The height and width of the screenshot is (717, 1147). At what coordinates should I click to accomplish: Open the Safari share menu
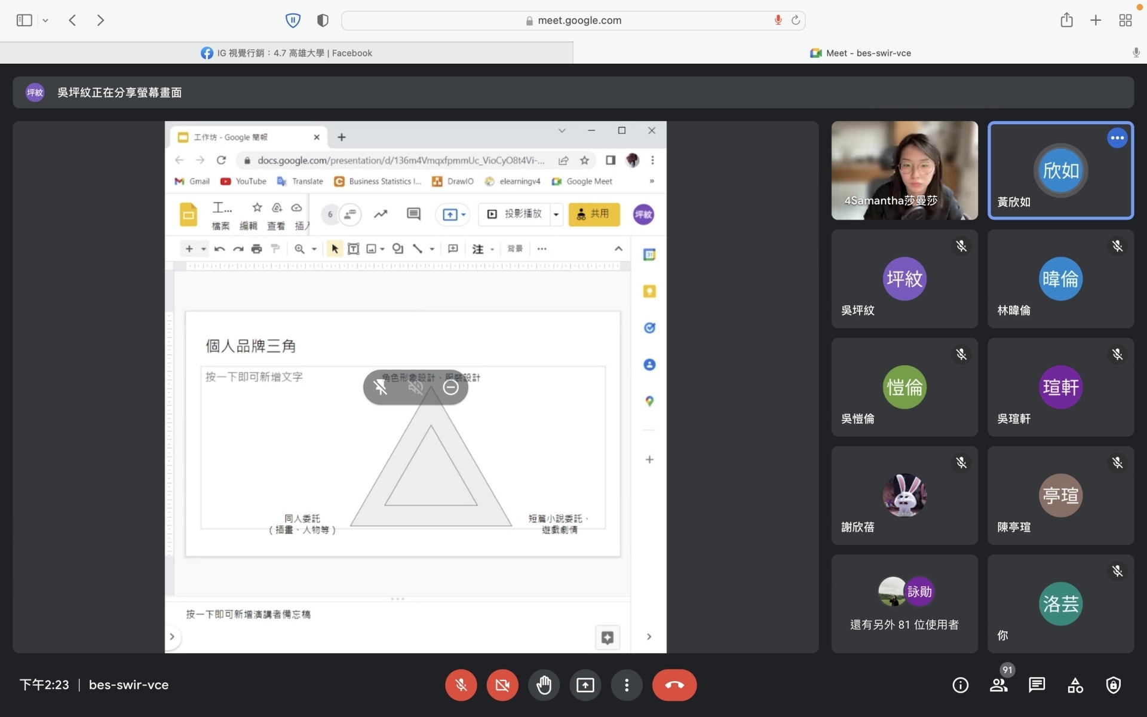(x=1066, y=20)
